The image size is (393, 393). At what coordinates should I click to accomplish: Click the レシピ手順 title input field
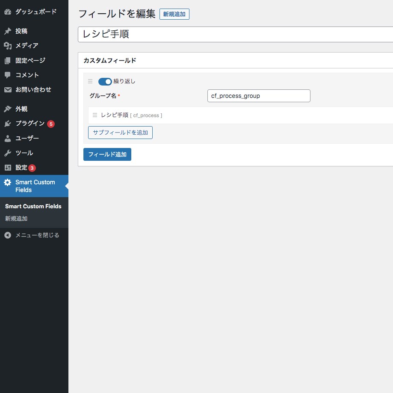(235, 34)
